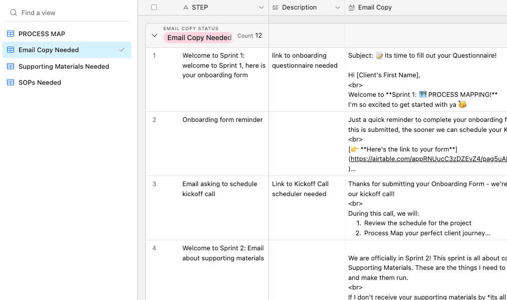The image size is (507, 300).
Task: Select the 'Email asking to schedule kickoff call' cell
Action: [224, 208]
